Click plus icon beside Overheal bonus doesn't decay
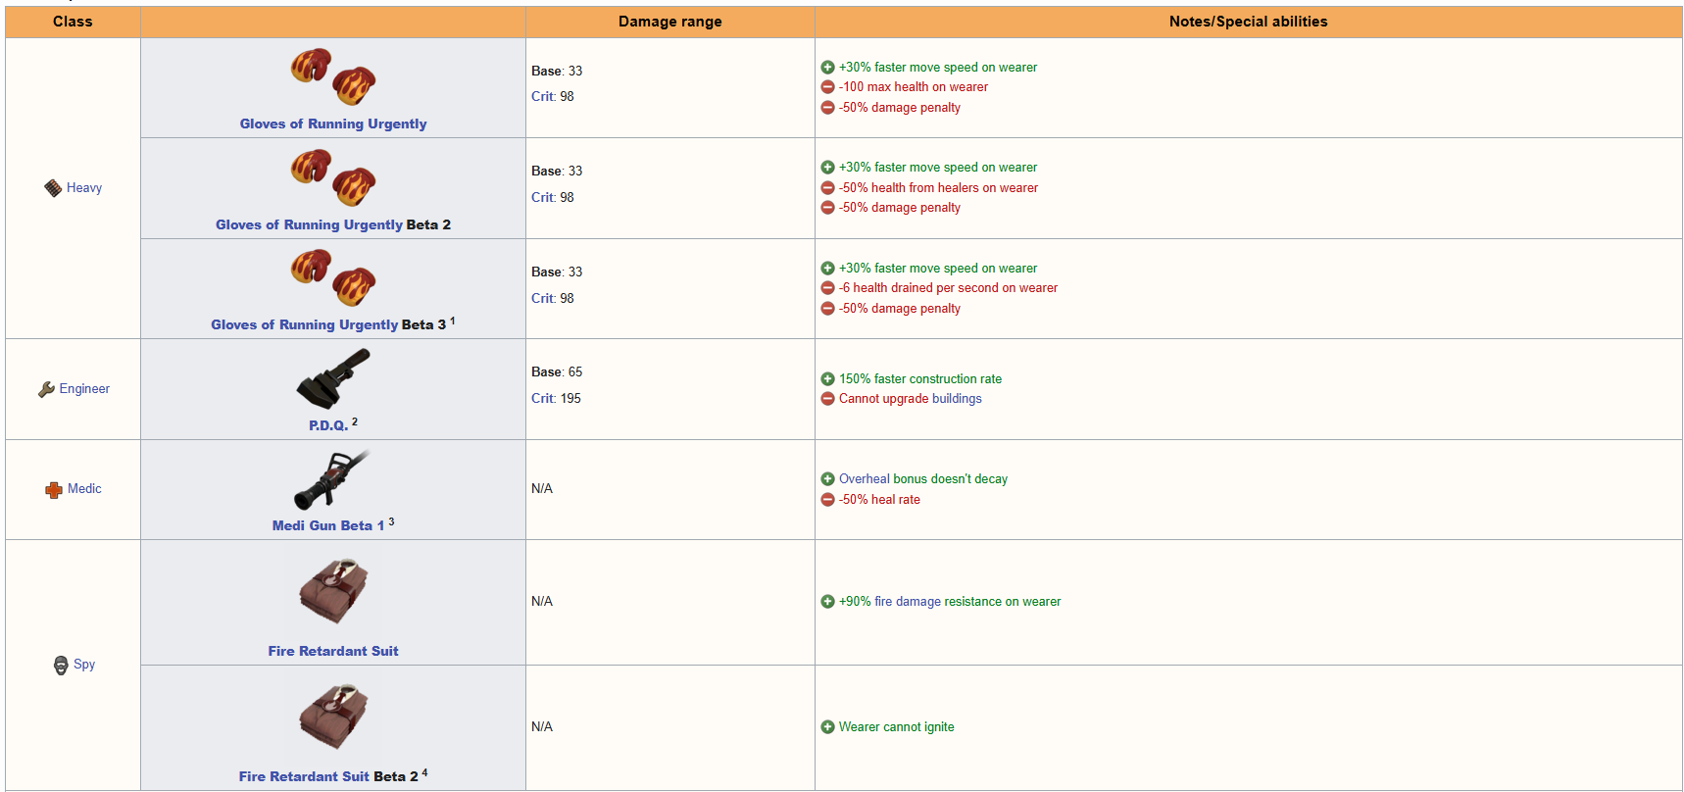Screen dimensions: 1684x792 [827, 479]
